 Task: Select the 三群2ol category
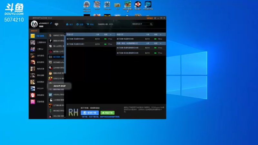coord(38,49)
